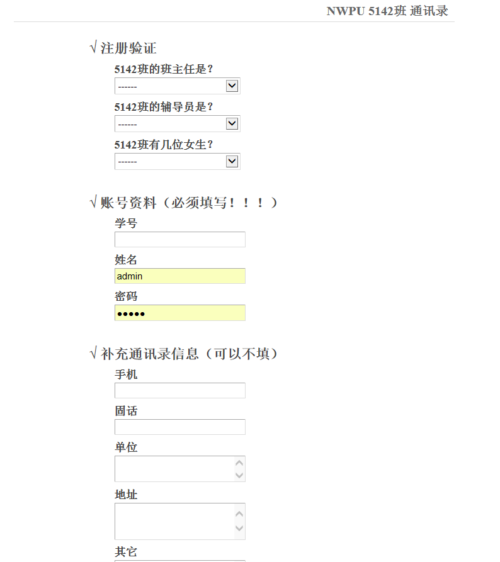500x562 pixels.
Task: Click inside the 地址 text area
Action: (x=173, y=521)
